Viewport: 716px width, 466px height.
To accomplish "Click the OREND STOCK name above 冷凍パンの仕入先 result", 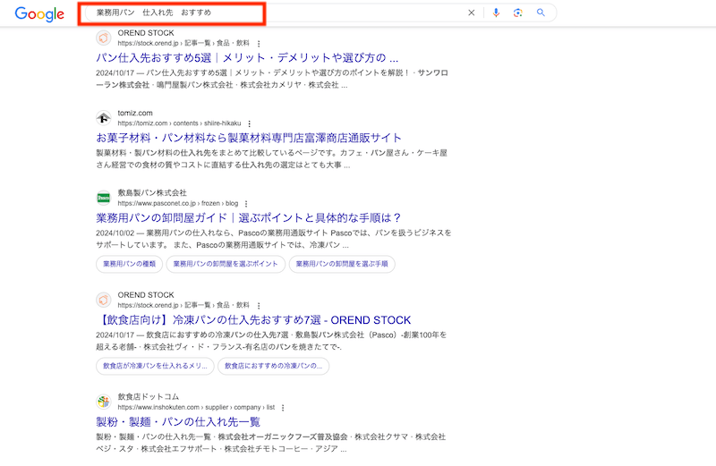I will (x=146, y=295).
